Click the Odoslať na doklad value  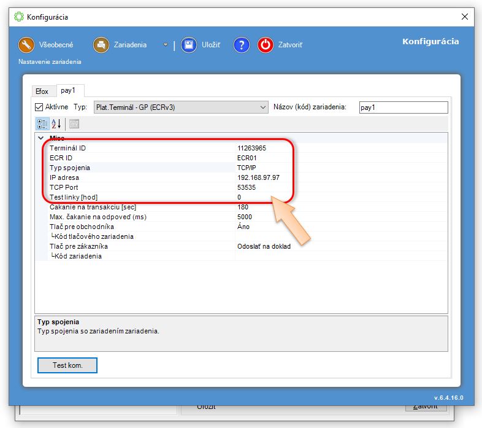pos(264,247)
